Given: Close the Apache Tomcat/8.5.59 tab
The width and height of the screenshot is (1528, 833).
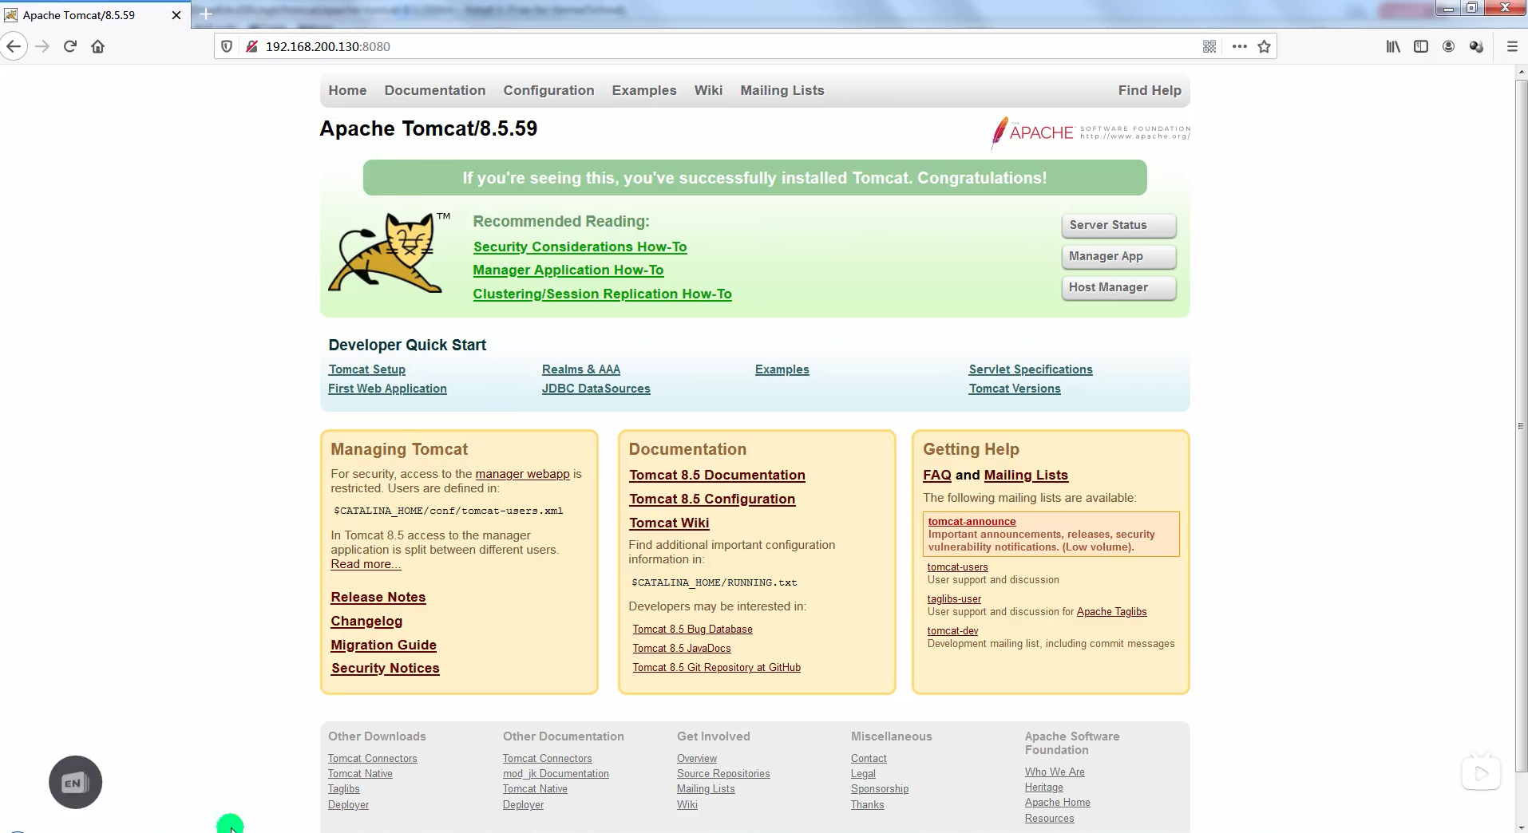Looking at the screenshot, I should (176, 15).
